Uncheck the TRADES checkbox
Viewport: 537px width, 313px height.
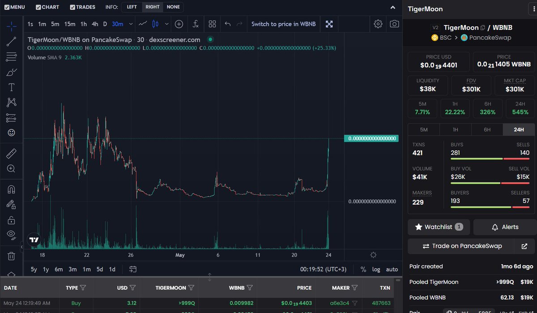(72, 7)
